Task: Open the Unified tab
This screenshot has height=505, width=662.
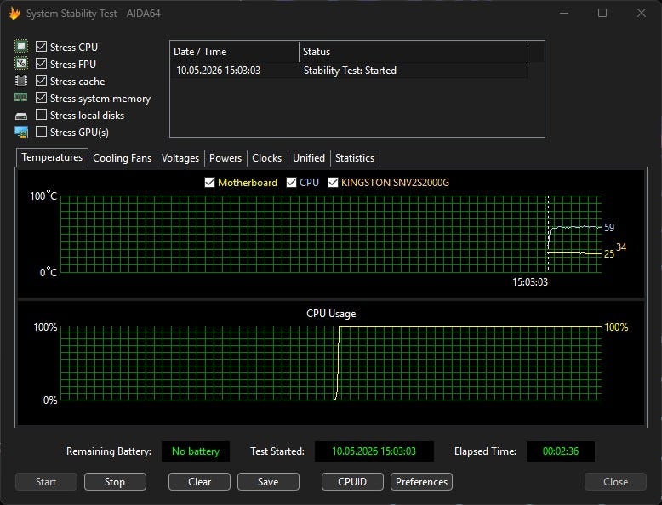Action: (309, 158)
